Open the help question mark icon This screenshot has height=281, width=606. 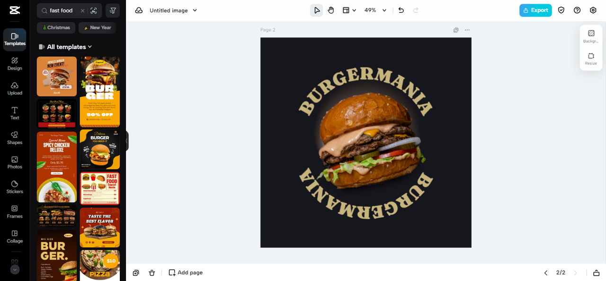(x=577, y=10)
